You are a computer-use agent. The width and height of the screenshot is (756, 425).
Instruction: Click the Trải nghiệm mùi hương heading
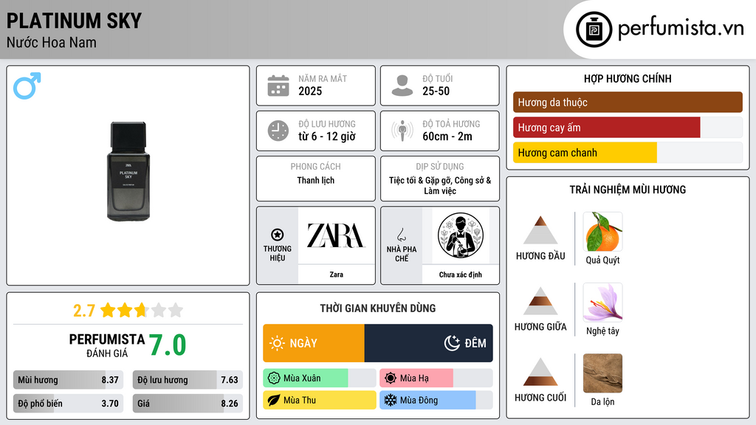tap(628, 190)
